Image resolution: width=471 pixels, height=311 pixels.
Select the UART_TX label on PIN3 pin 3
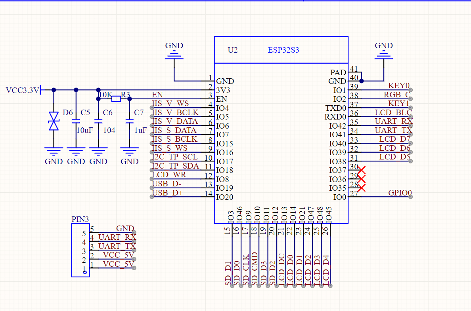(117, 246)
